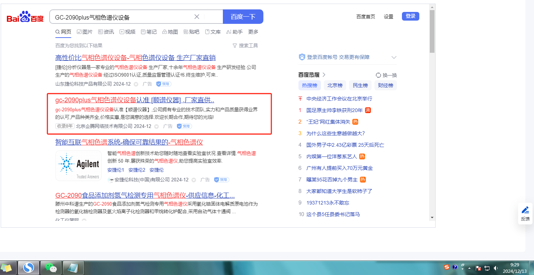Click the 保障 shield badge for 北京企腾网络技术
This screenshot has height=275, width=534.
[x=184, y=126]
